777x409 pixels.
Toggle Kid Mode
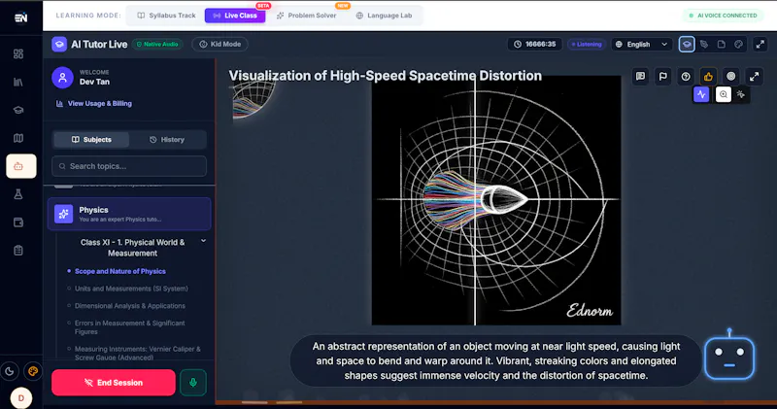tap(220, 44)
